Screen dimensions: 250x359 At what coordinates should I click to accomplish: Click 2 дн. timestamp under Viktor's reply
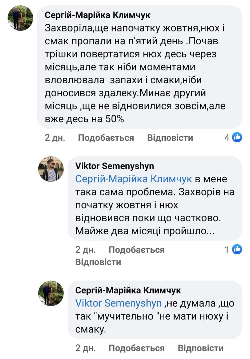(x=85, y=249)
